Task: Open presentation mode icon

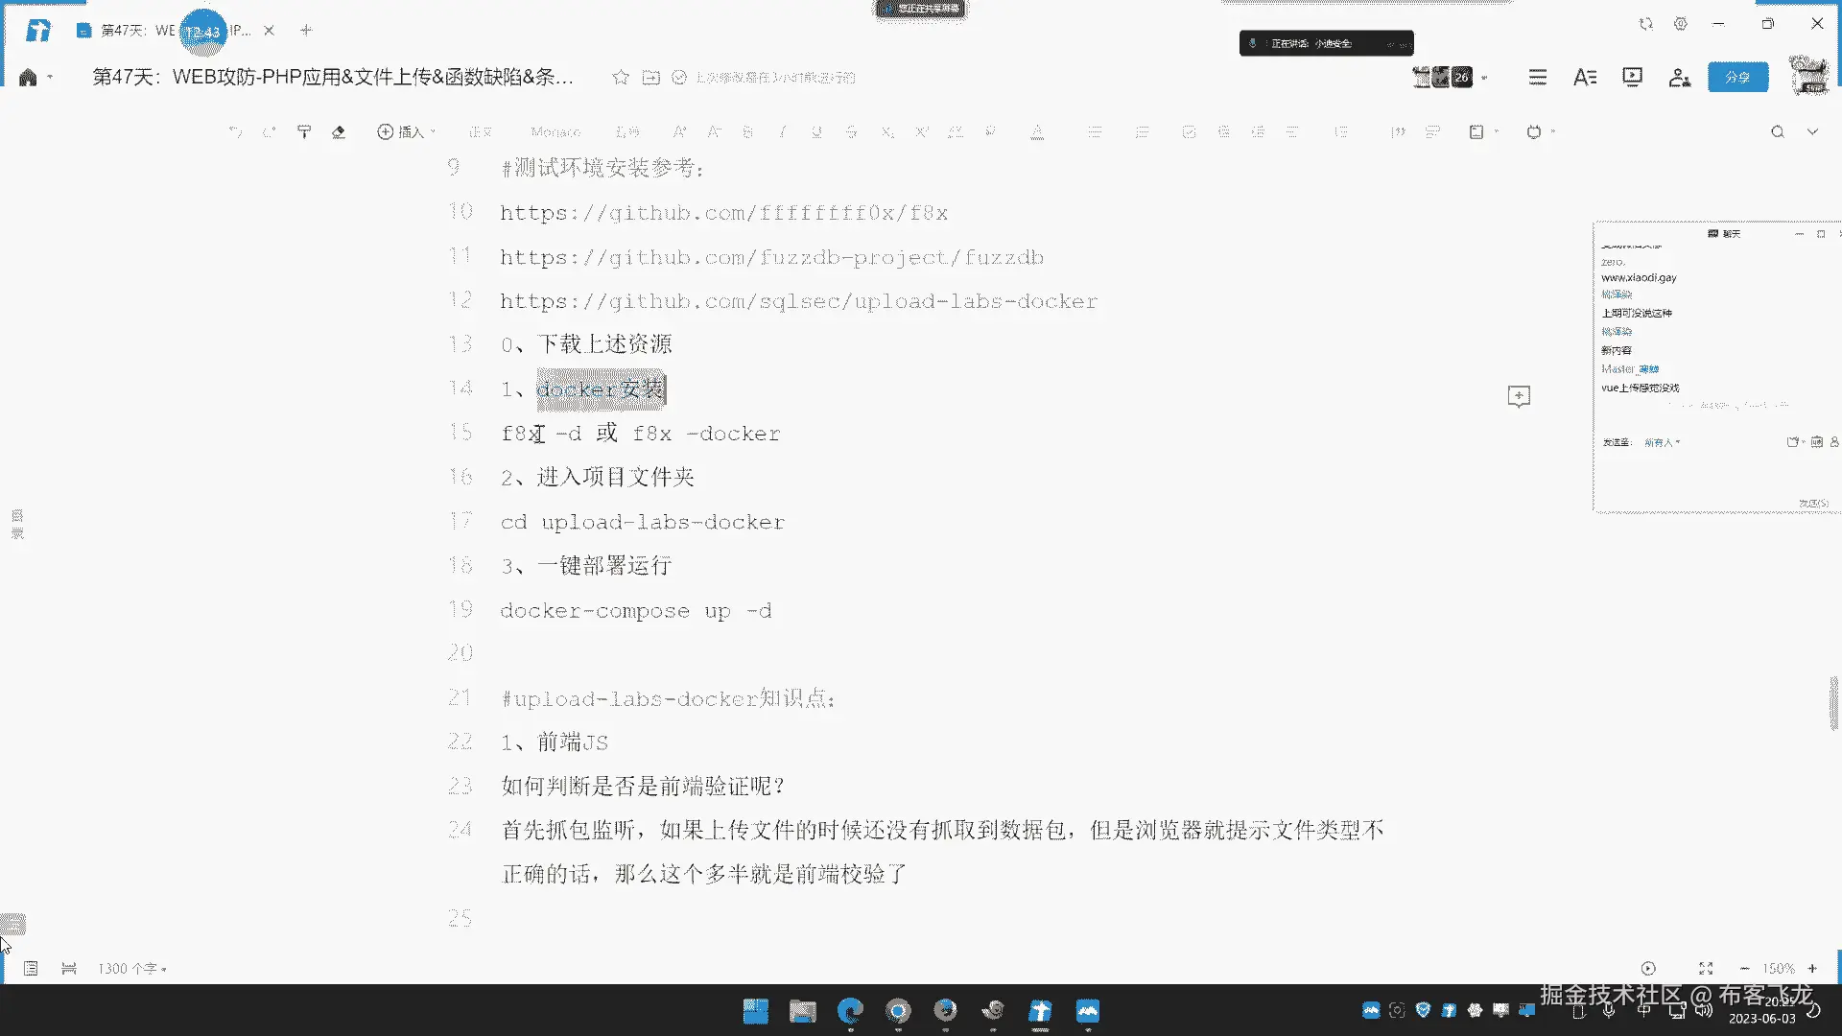Action: (x=1632, y=78)
